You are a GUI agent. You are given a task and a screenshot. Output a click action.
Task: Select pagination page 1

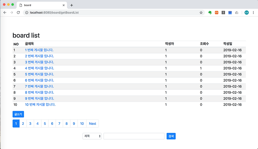[x=16, y=124]
